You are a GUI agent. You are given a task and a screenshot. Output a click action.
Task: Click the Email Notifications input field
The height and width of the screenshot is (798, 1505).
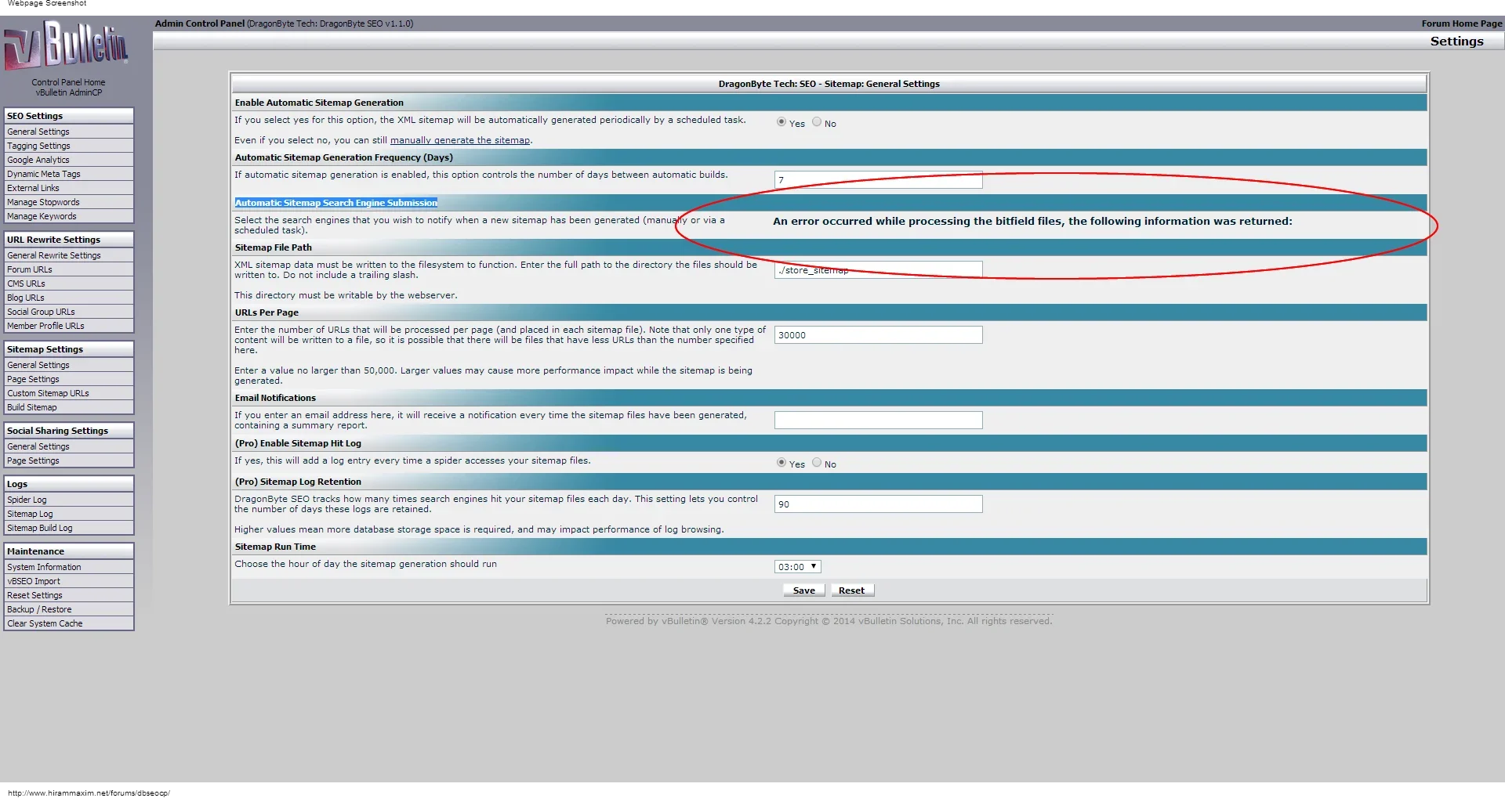coord(878,421)
